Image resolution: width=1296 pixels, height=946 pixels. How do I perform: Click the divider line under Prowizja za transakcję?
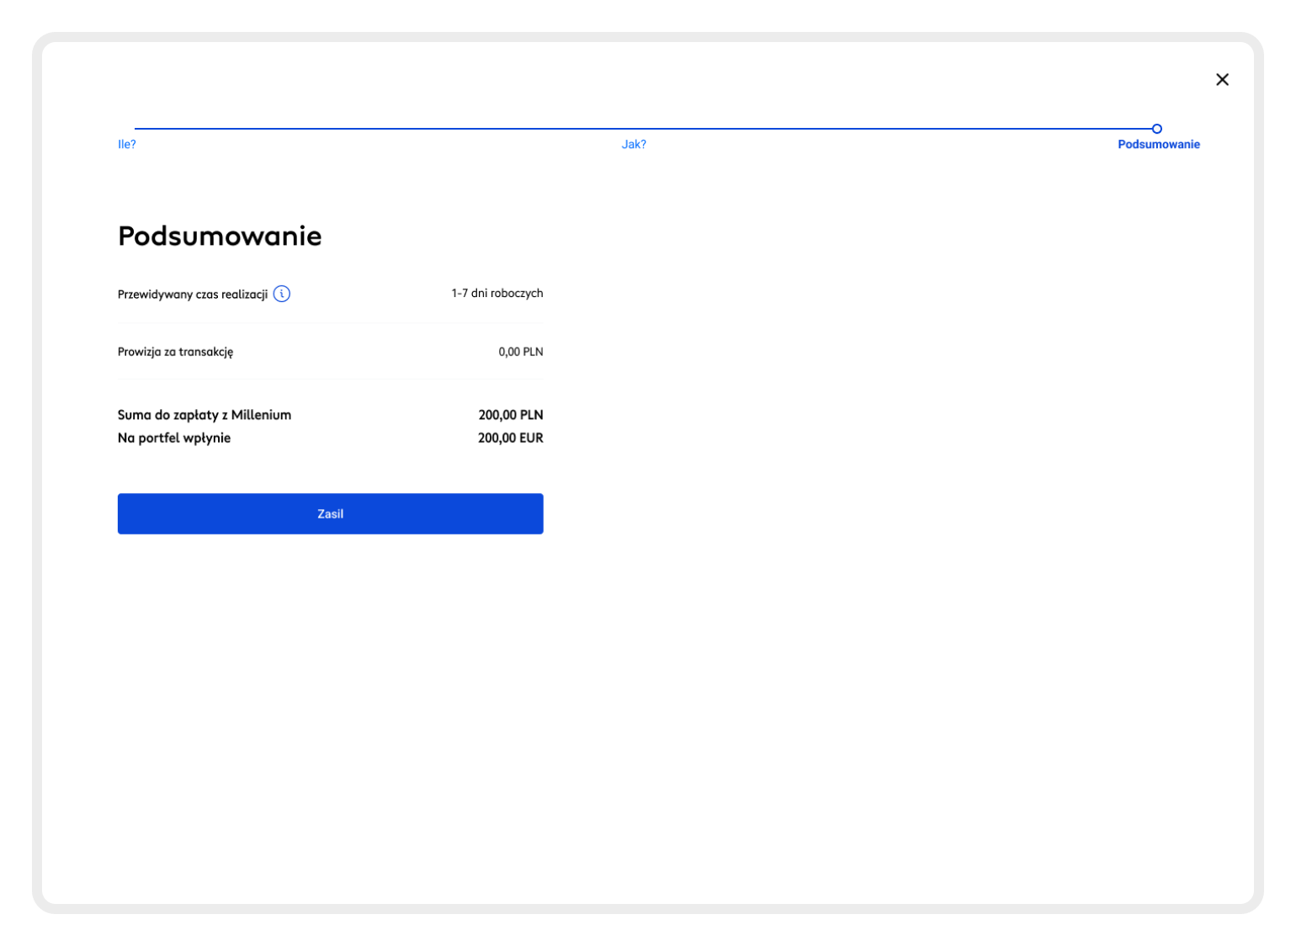click(x=330, y=379)
